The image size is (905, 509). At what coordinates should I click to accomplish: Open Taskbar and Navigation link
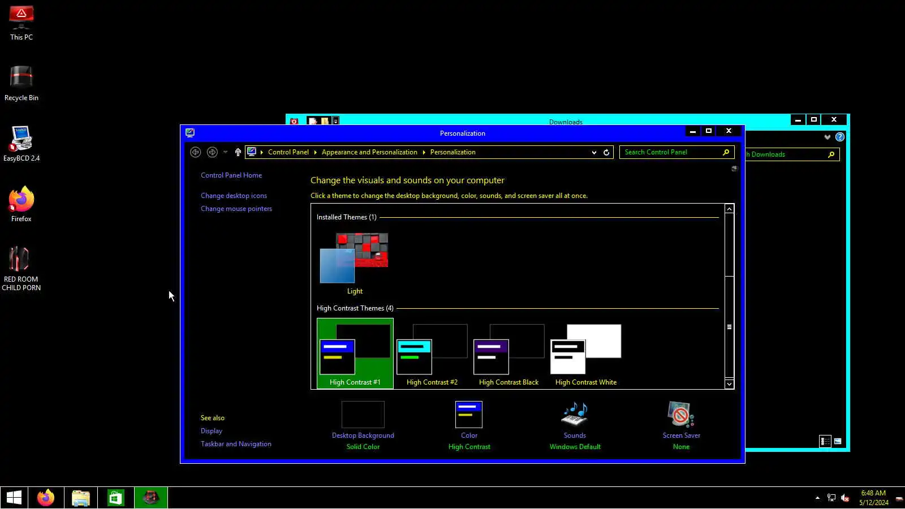[x=236, y=444]
